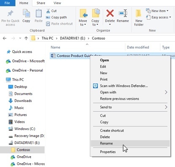This screenshot has height=167, width=175.
Task: Click the Copy icon in Clipboard group
Action: 26,13
